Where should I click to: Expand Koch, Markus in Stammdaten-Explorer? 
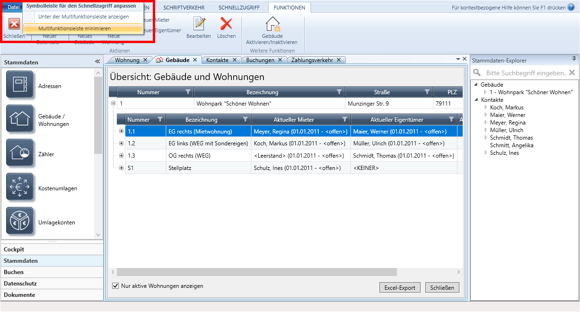pyautogui.click(x=486, y=107)
